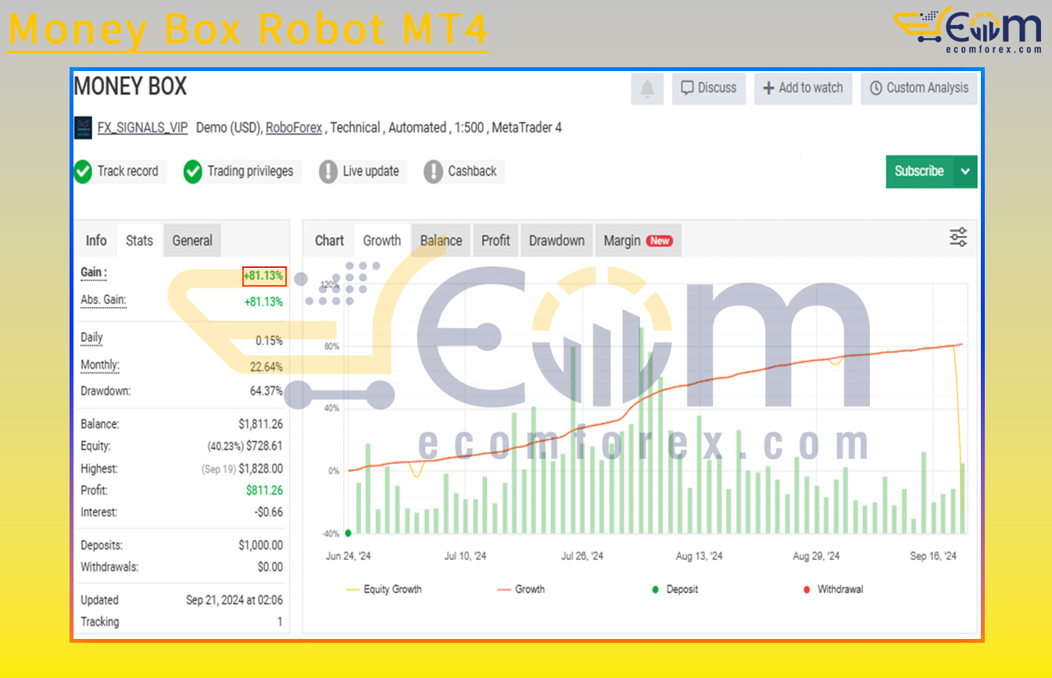Toggle the Equity Growth legend series
This screenshot has height=678, width=1052.
pyautogui.click(x=384, y=590)
